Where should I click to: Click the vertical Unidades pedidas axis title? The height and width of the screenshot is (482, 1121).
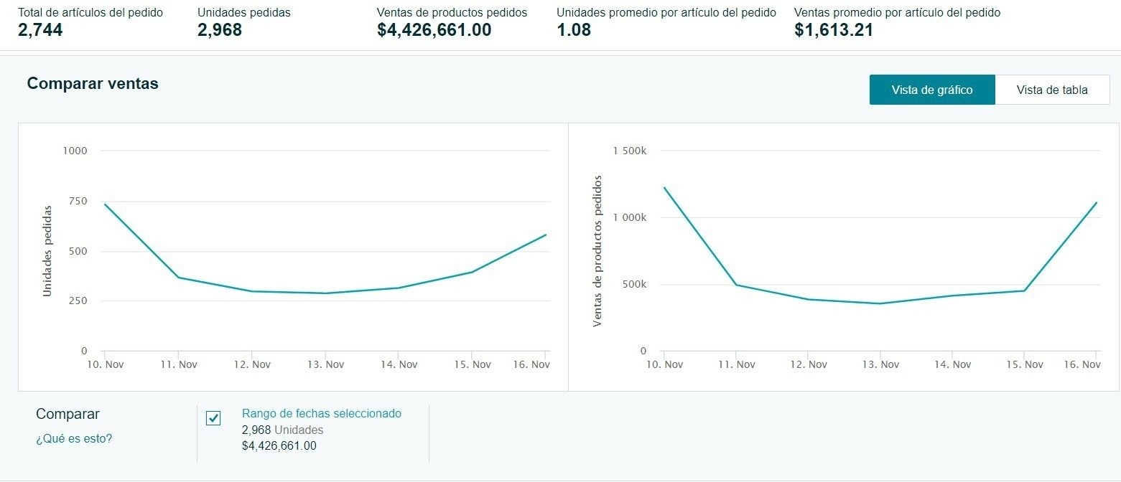point(47,251)
